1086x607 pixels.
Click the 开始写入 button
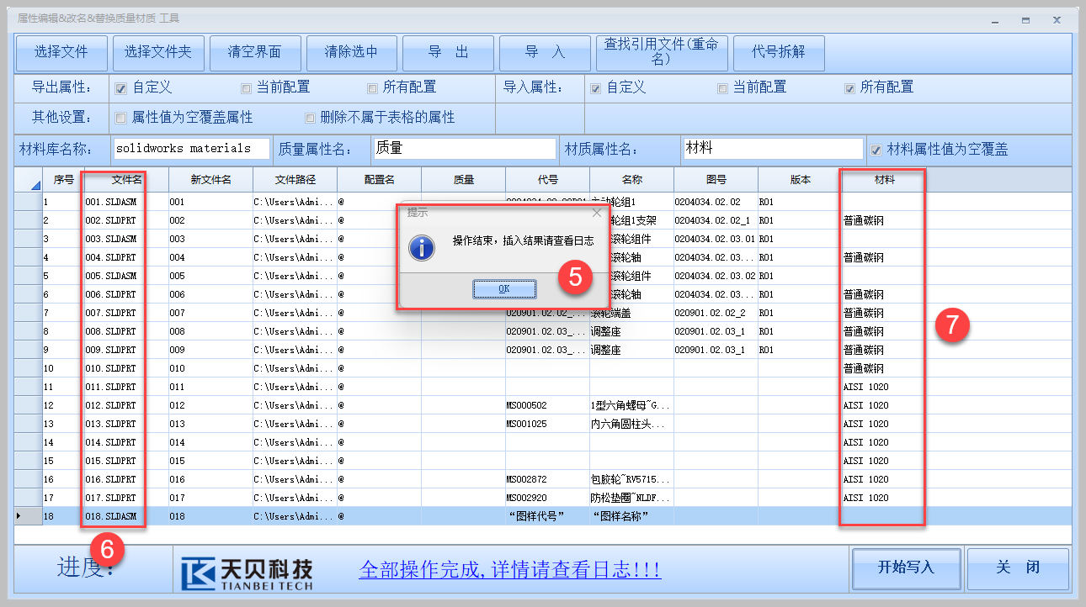(x=906, y=567)
